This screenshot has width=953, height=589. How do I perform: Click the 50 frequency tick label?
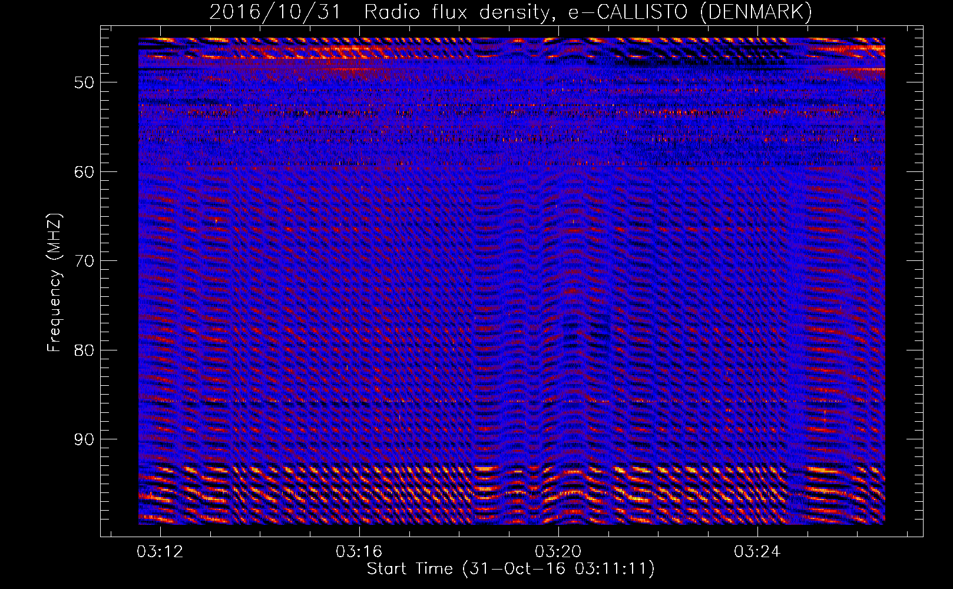(84, 82)
